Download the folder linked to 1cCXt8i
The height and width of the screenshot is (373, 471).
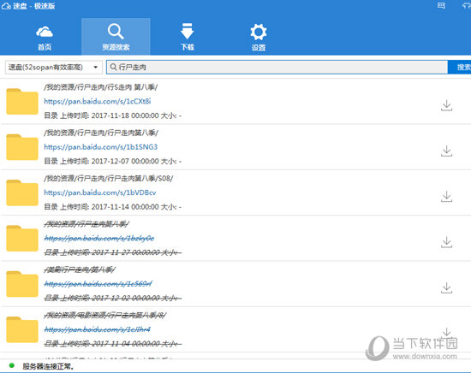click(447, 105)
